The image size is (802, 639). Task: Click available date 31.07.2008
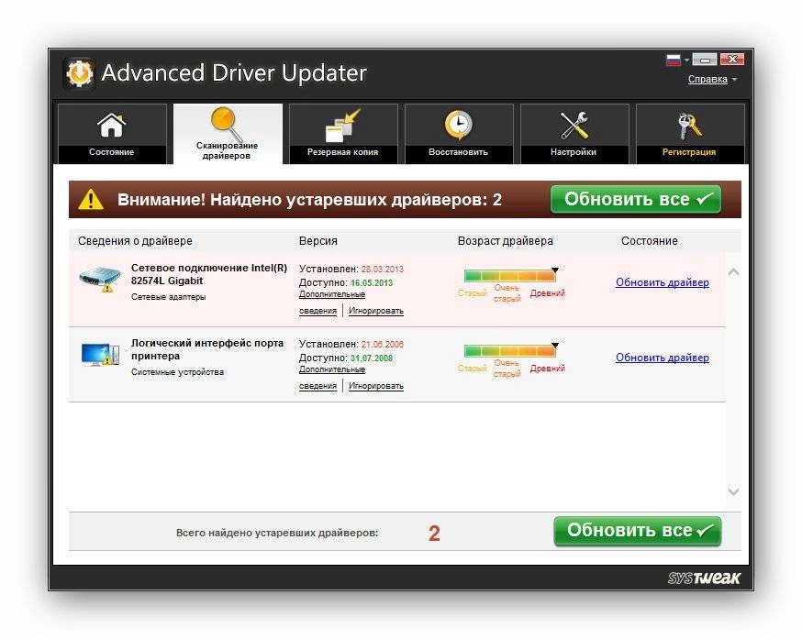point(372,358)
